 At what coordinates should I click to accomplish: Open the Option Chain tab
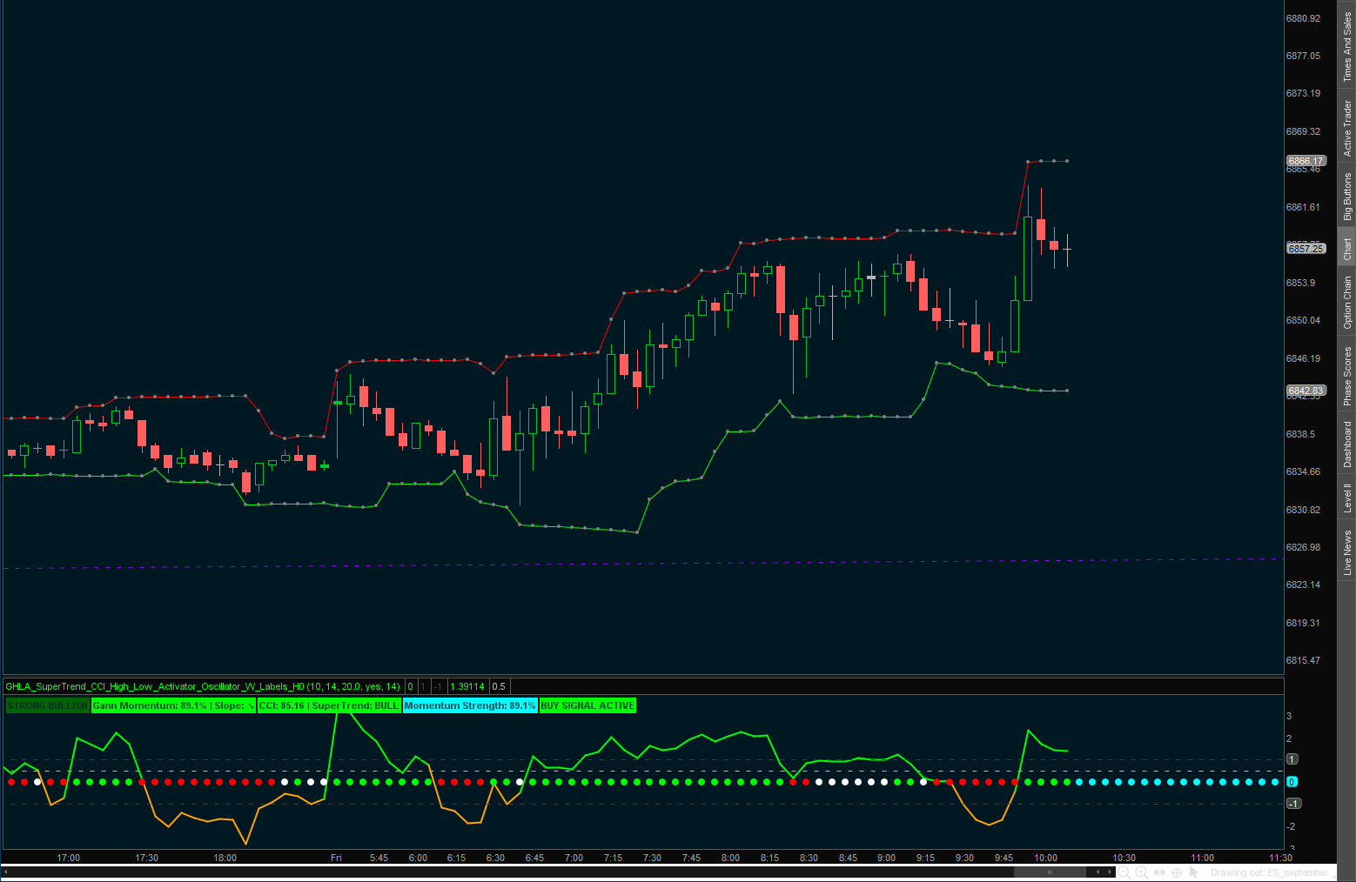[x=1346, y=300]
